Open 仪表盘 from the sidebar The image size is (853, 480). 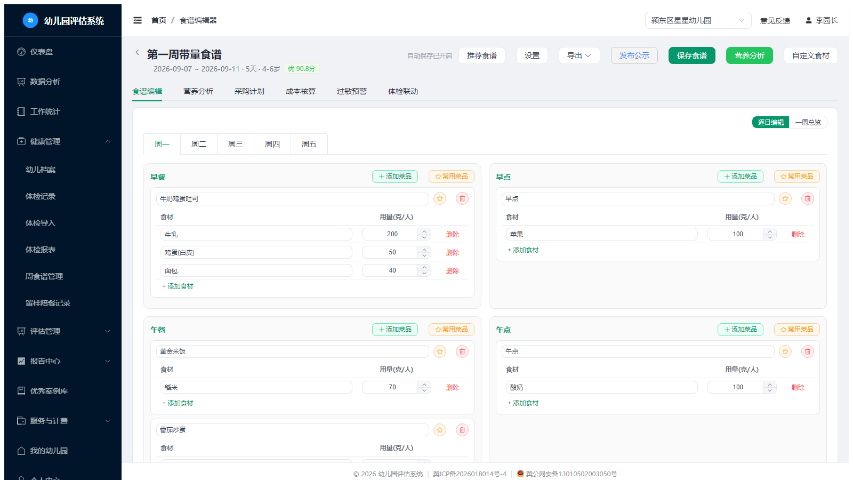[63, 52]
